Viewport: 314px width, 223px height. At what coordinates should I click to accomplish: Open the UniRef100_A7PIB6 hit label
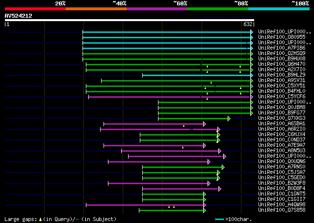(x=282, y=48)
